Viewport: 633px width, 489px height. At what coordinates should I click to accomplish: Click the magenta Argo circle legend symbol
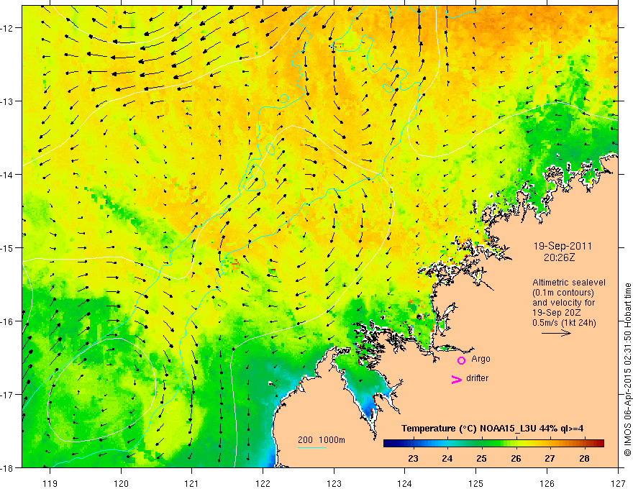tap(461, 360)
